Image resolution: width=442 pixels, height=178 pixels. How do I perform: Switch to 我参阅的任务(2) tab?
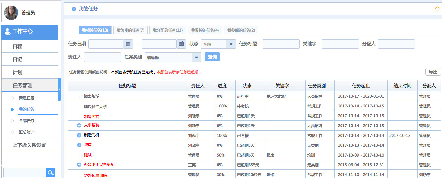241,30
